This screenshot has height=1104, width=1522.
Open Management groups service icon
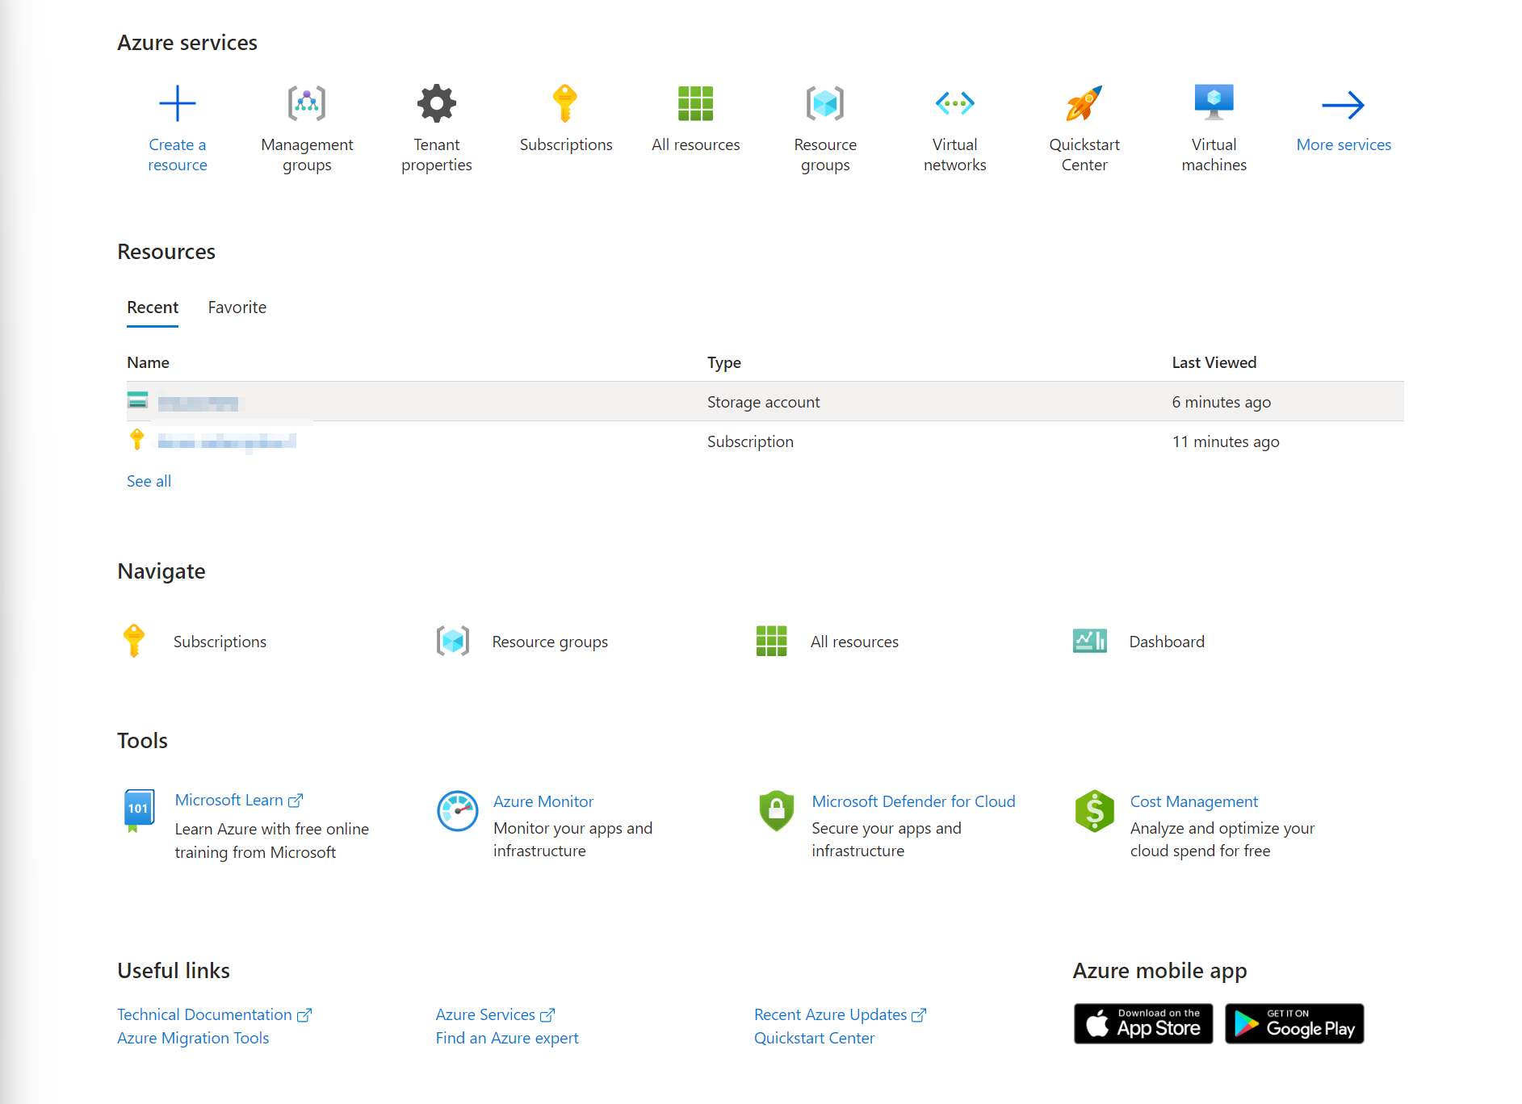(x=307, y=104)
